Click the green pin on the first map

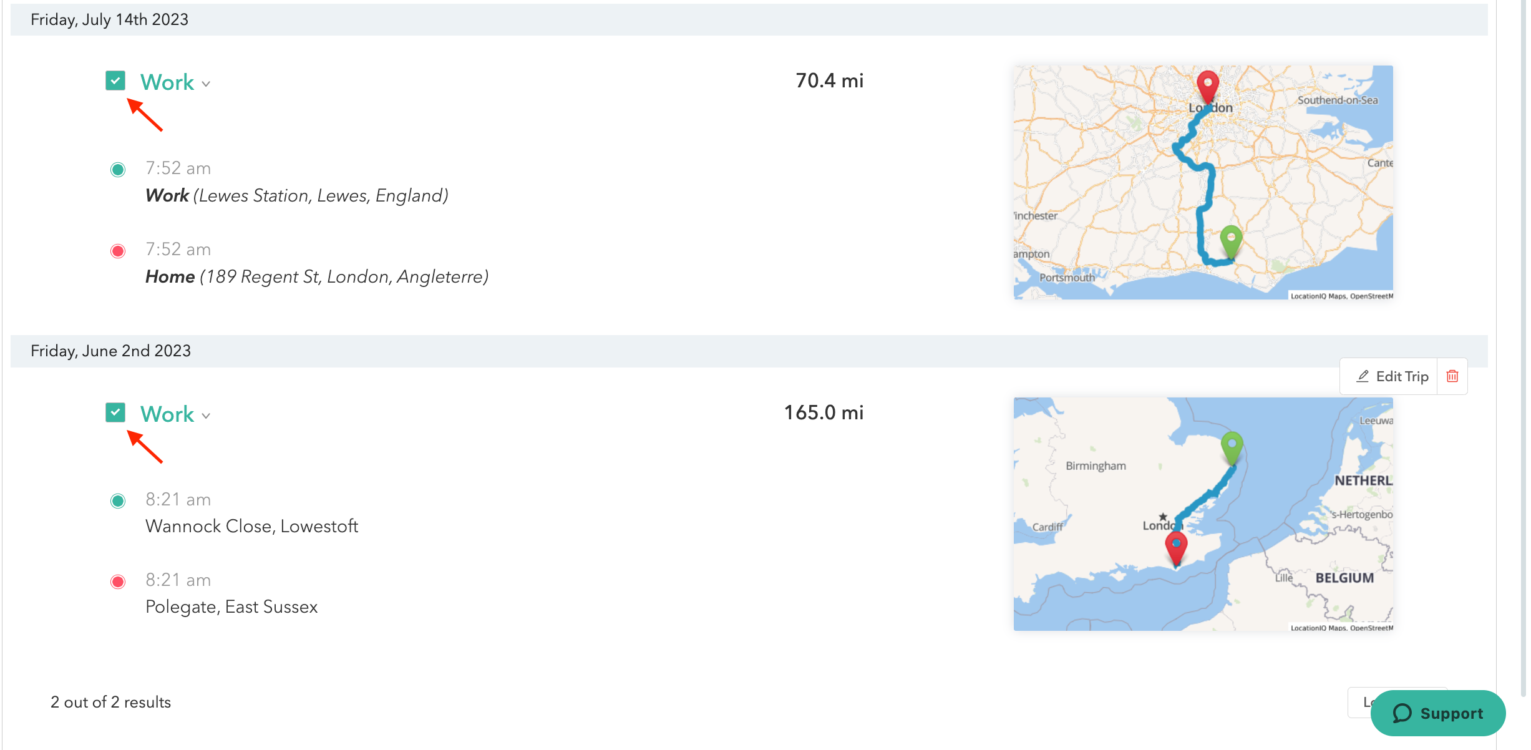[x=1231, y=241]
